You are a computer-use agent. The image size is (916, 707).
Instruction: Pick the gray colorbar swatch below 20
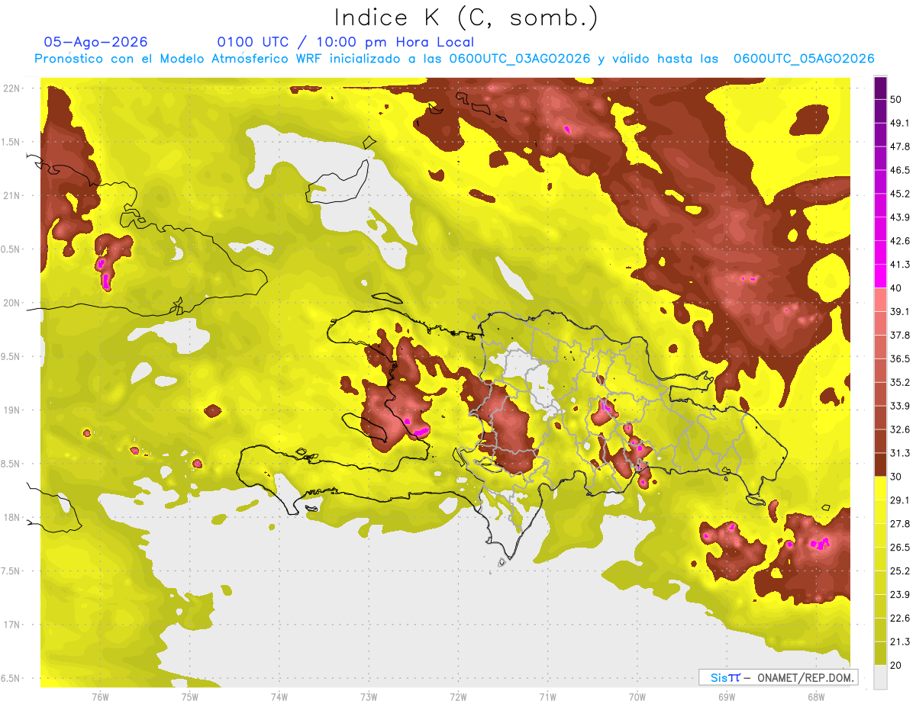[880, 677]
